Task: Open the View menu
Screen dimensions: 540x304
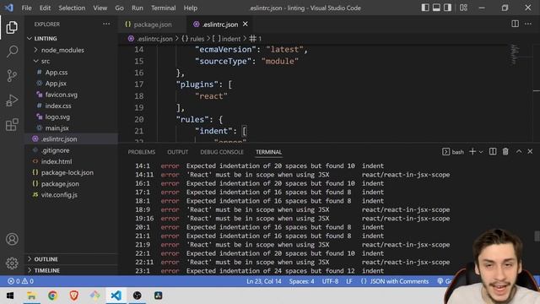Action: click(100, 8)
